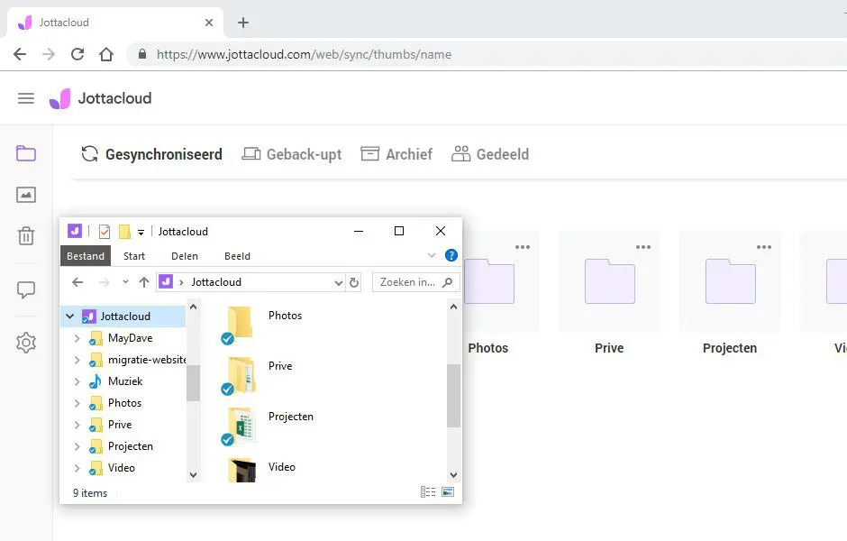Open the chat feedback icon in the sidebar
This screenshot has width=847, height=541.
(26, 290)
